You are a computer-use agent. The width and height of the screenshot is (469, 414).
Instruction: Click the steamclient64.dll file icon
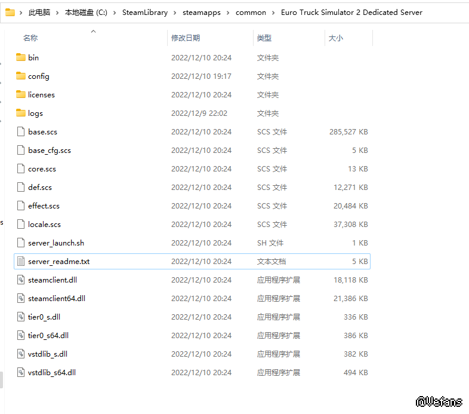pyautogui.click(x=21, y=298)
